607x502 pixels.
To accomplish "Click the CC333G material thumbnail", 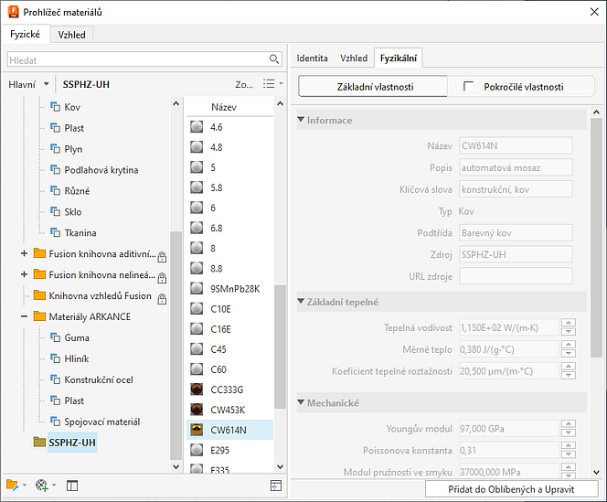I will pyautogui.click(x=196, y=389).
